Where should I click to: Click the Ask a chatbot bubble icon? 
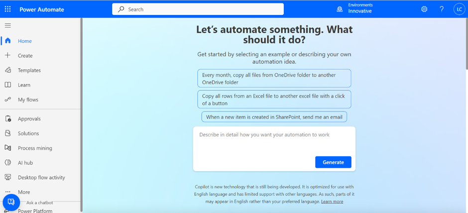coord(11,202)
